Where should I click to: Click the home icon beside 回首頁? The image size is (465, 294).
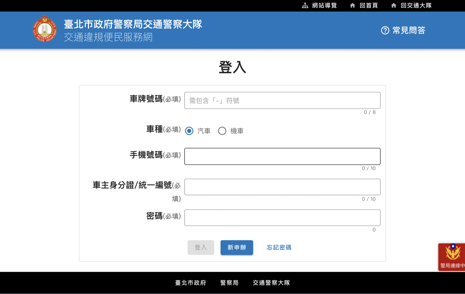point(352,5)
